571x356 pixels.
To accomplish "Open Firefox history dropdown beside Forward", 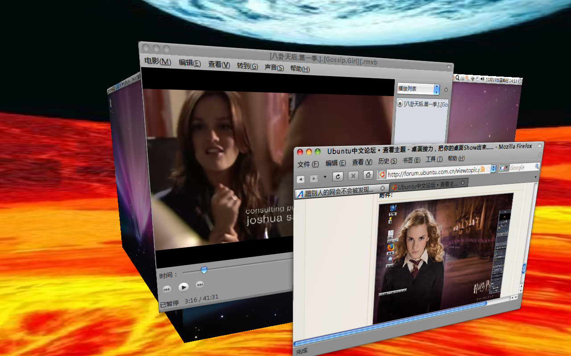I will coord(325,177).
